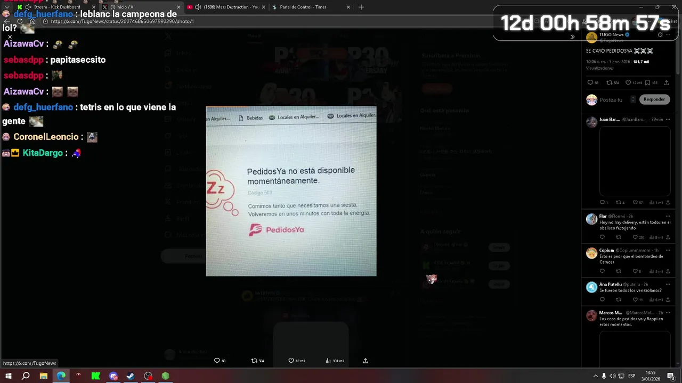
Task: Click the volume icon in system tray
Action: [x=612, y=376]
